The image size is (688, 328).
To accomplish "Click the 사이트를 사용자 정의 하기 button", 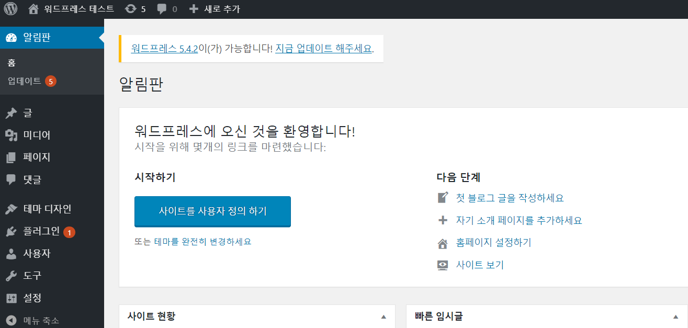I will click(x=212, y=211).
